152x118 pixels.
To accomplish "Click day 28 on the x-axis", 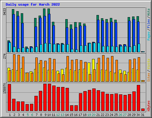I will click(129, 115).
